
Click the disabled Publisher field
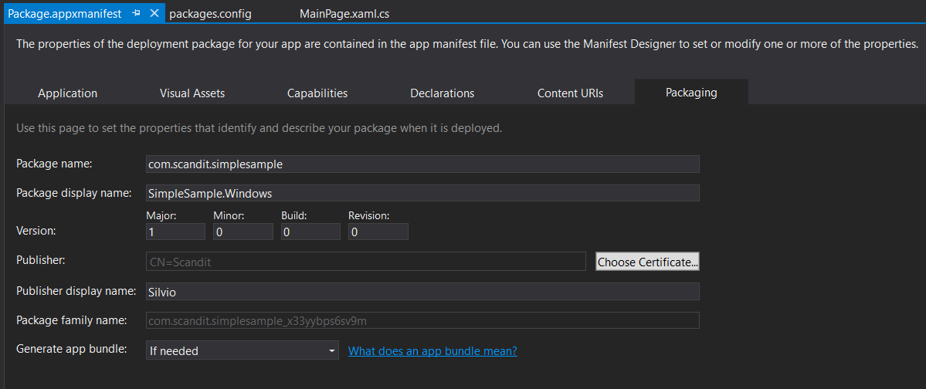[365, 262]
